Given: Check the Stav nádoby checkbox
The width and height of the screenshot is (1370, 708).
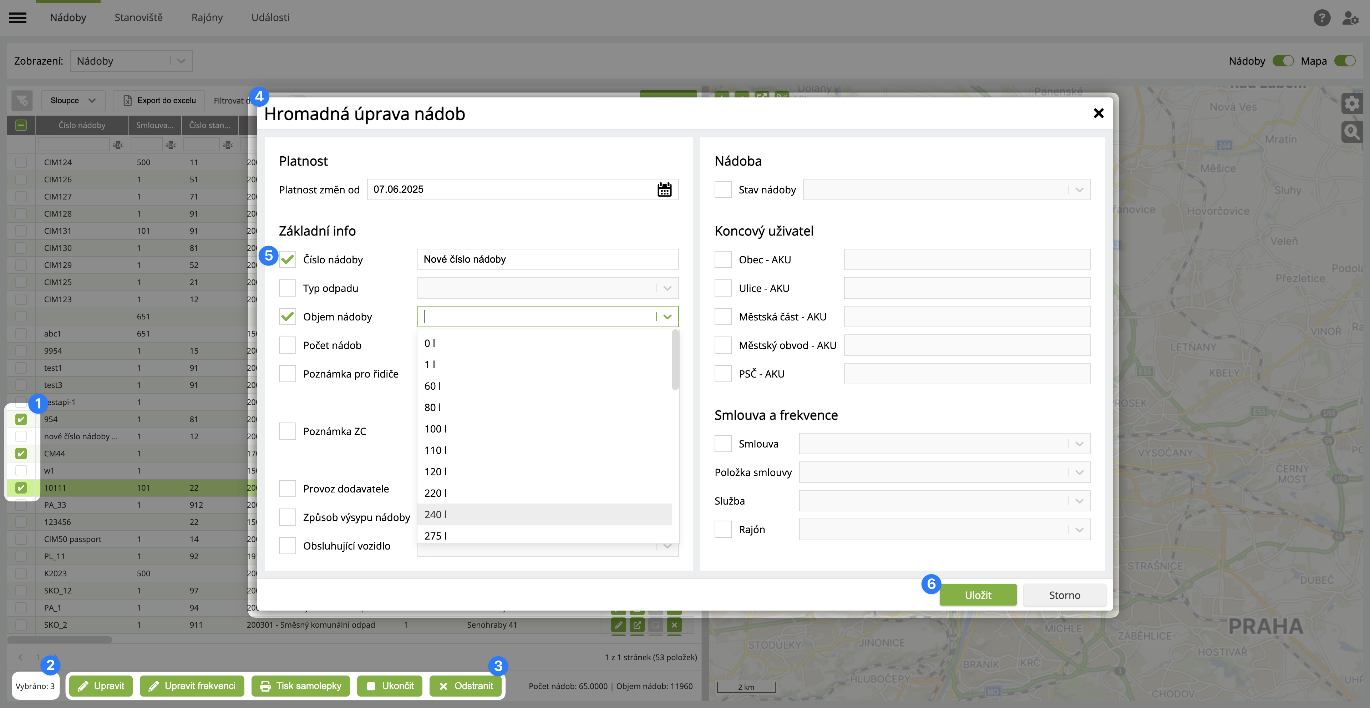Looking at the screenshot, I should [x=723, y=189].
